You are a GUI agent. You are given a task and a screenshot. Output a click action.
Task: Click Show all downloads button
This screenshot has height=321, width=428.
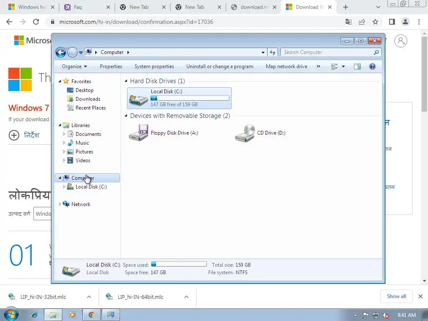click(x=396, y=296)
